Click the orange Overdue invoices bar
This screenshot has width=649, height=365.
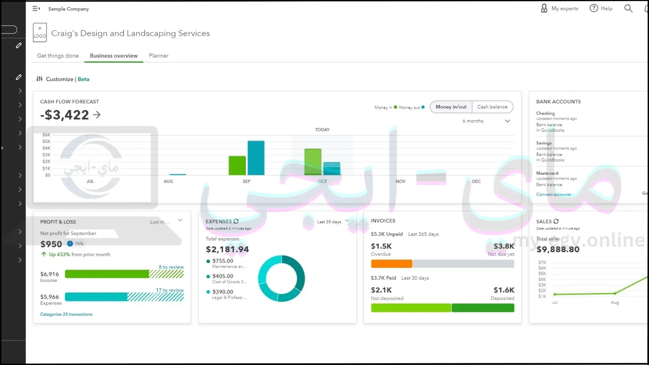click(391, 264)
